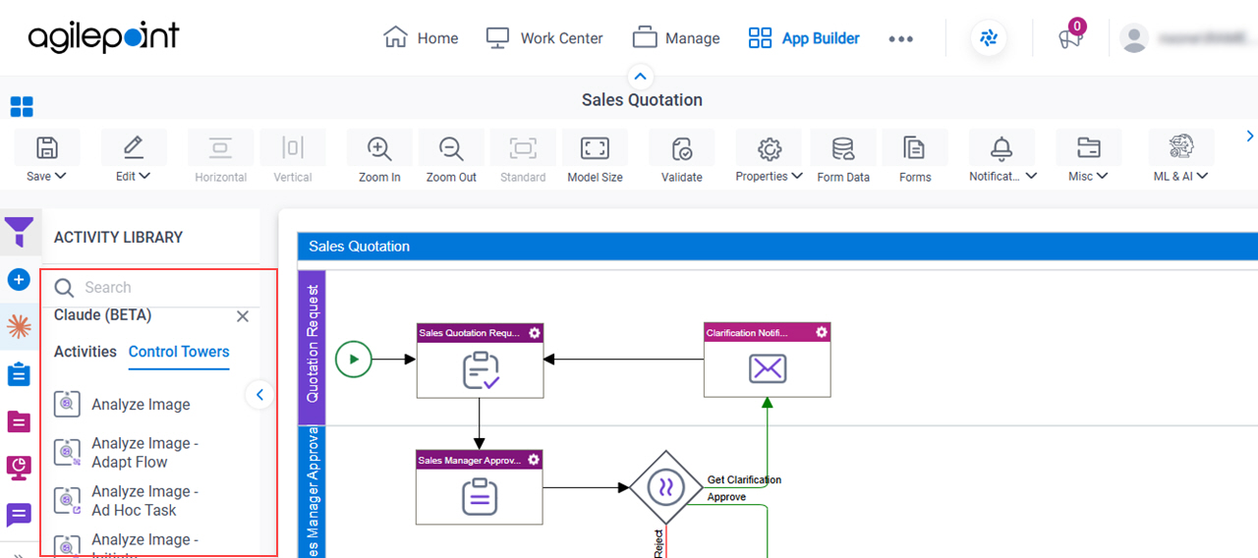Open the Home navigation item
Image resolution: width=1258 pixels, height=558 pixels.
(x=421, y=38)
